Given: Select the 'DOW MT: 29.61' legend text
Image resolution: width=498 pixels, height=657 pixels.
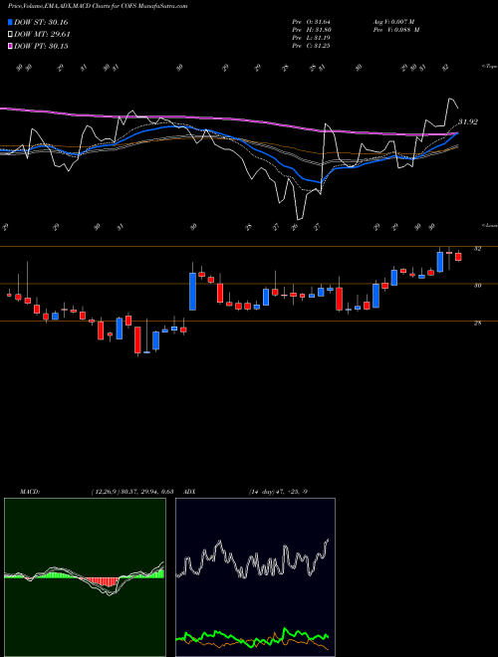Looking at the screenshot, I should [42, 35].
